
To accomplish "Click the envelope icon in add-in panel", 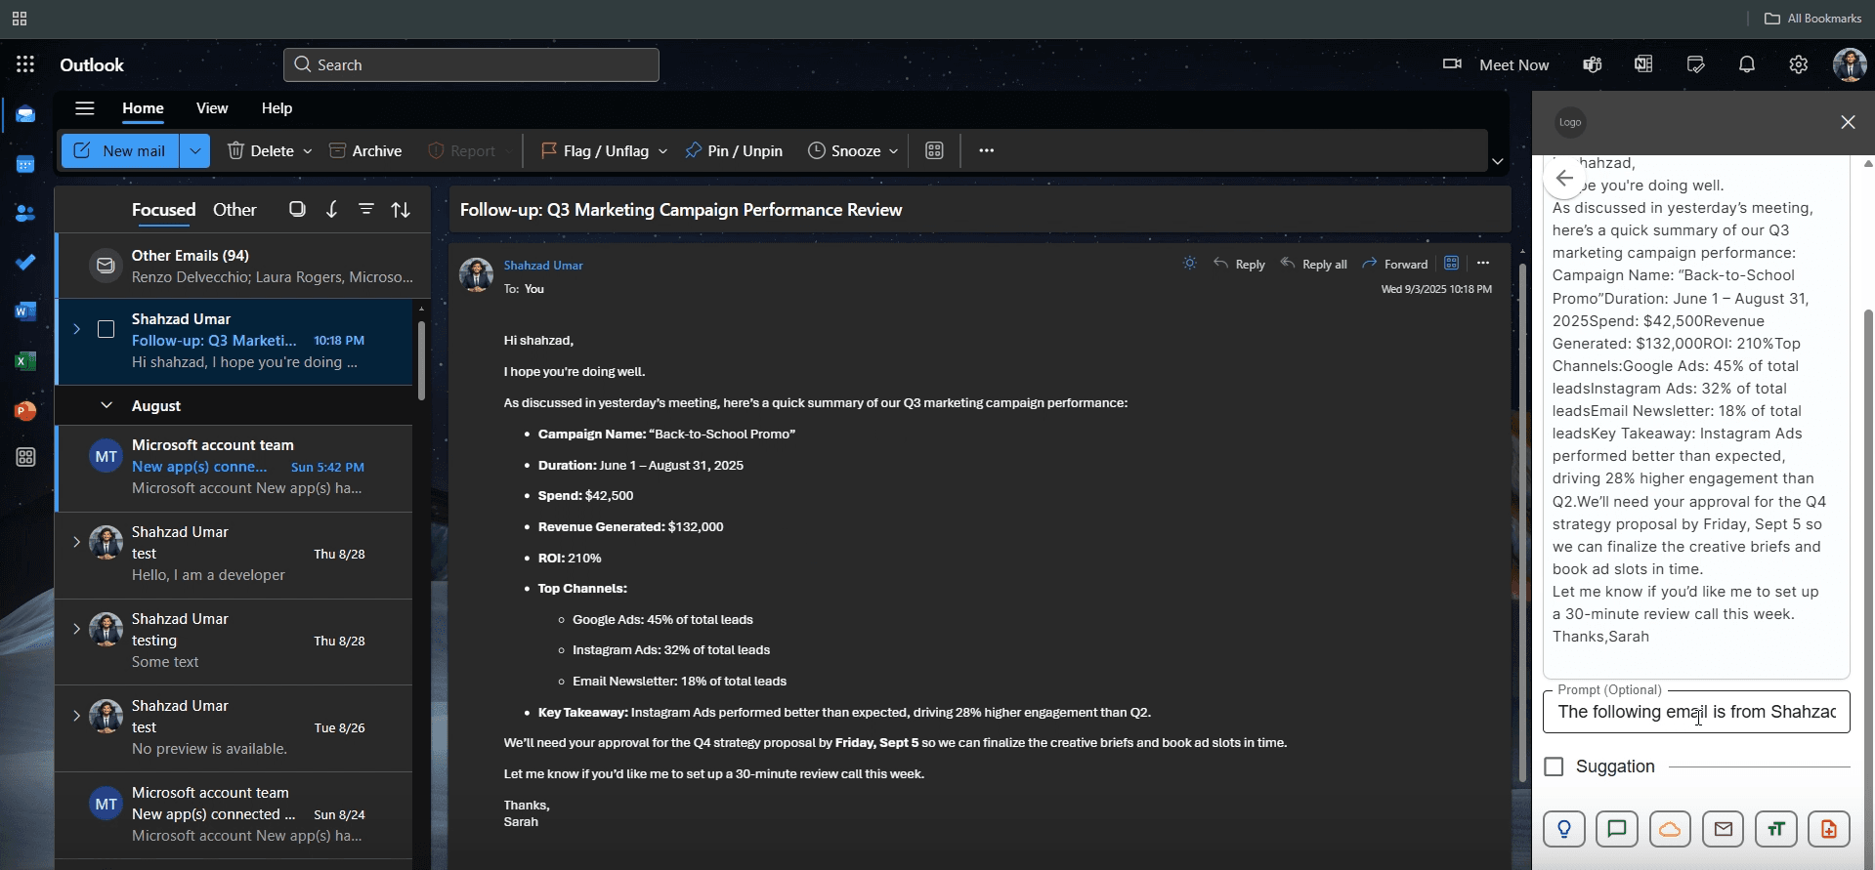I will point(1723,830).
